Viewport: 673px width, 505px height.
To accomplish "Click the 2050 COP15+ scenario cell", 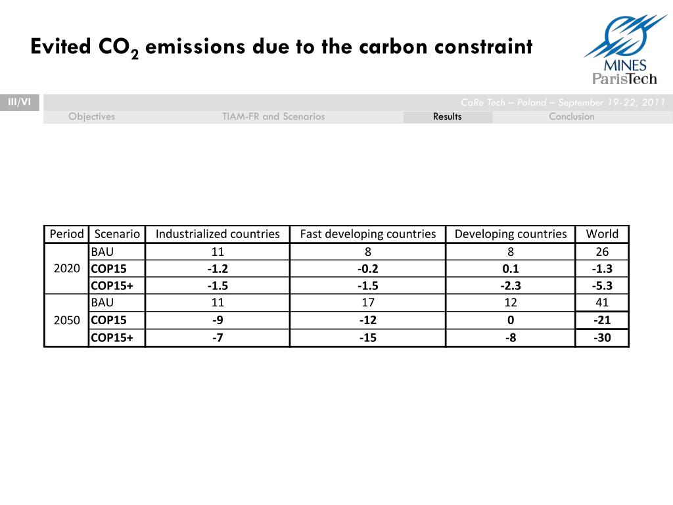I will (117, 338).
